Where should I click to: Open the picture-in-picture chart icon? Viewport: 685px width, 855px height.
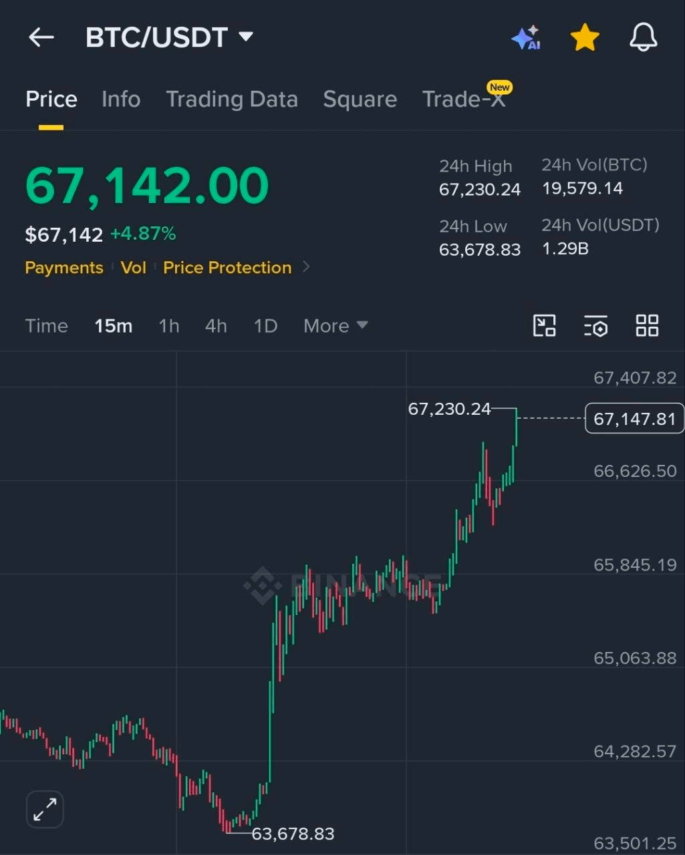point(545,326)
